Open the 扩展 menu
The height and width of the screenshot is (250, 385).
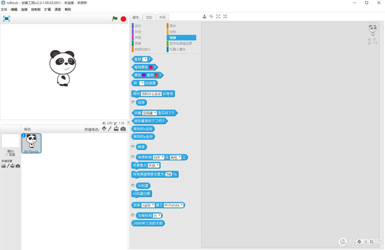(47, 10)
